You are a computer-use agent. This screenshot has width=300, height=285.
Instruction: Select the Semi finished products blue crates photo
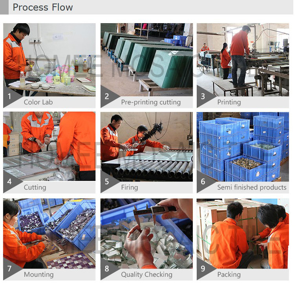tap(243, 146)
